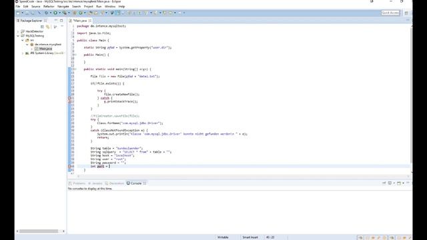Minimize the Package Explorer view
Image resolution: width=427 pixels, height=240 pixels.
point(56,21)
